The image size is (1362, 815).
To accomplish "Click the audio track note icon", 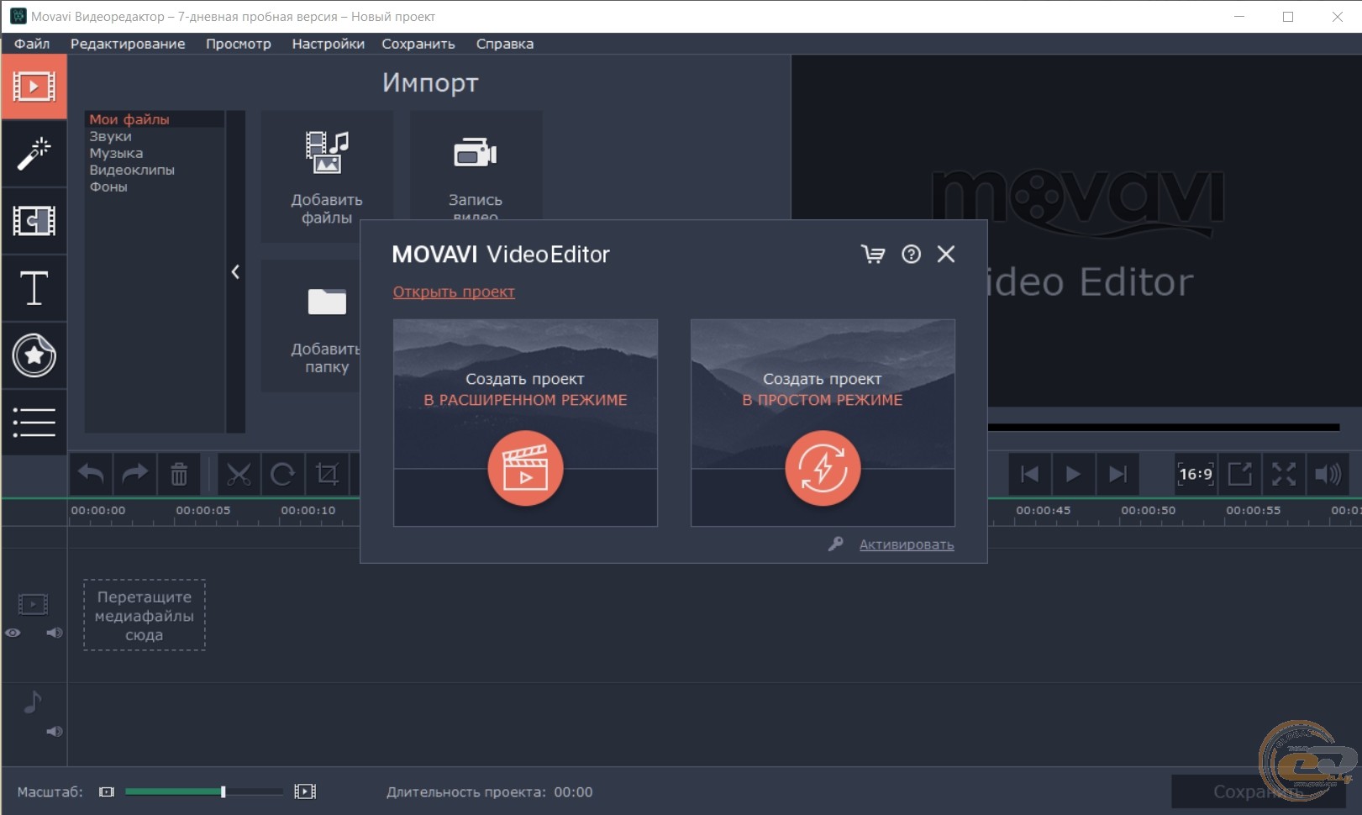I will click(33, 701).
